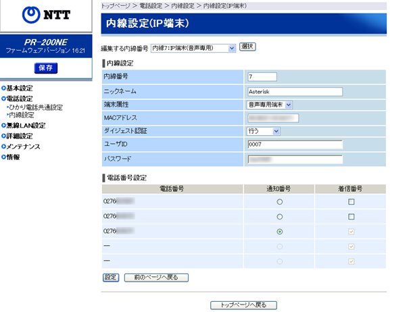This screenshot has height=312, width=409.
Task: Open 無線LAN設定 in the sidebar
Action: [x=26, y=126]
